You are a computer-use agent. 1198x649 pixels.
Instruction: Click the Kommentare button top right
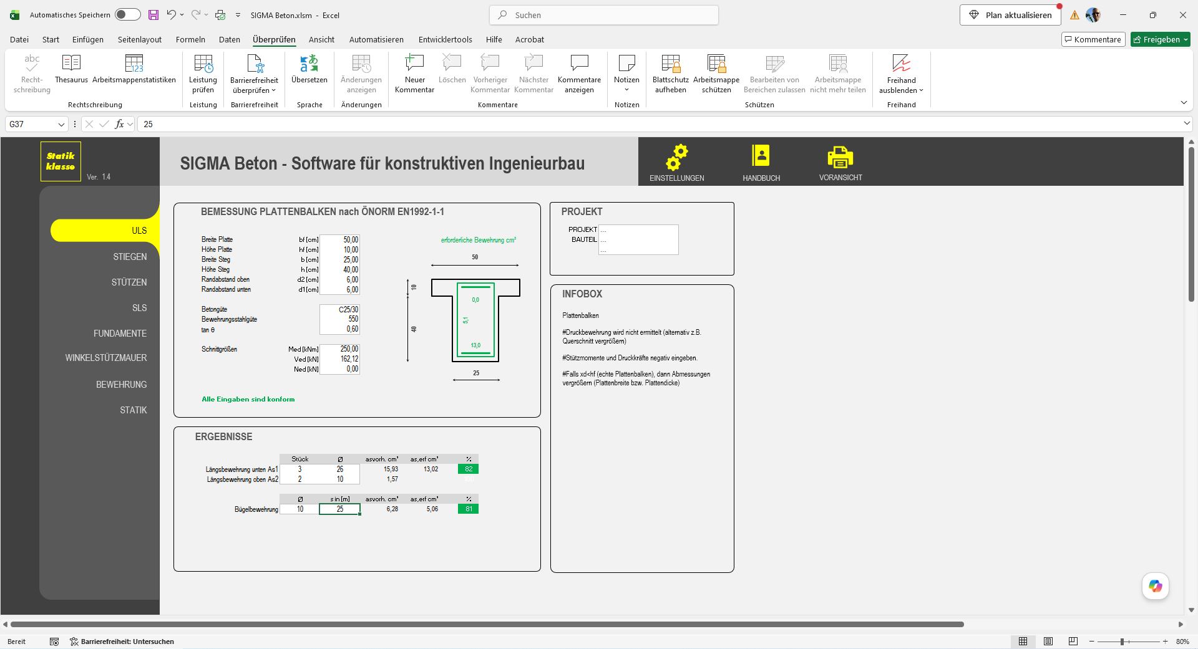click(x=1093, y=39)
